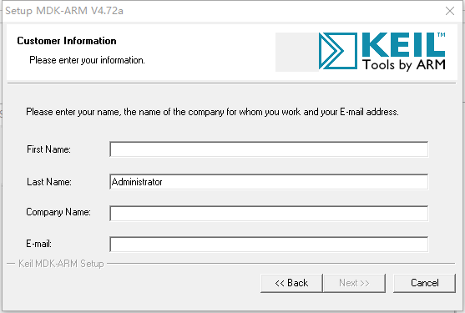This screenshot has height=313, width=465.
Task: Click the "First Name:" label
Action: click(x=48, y=149)
